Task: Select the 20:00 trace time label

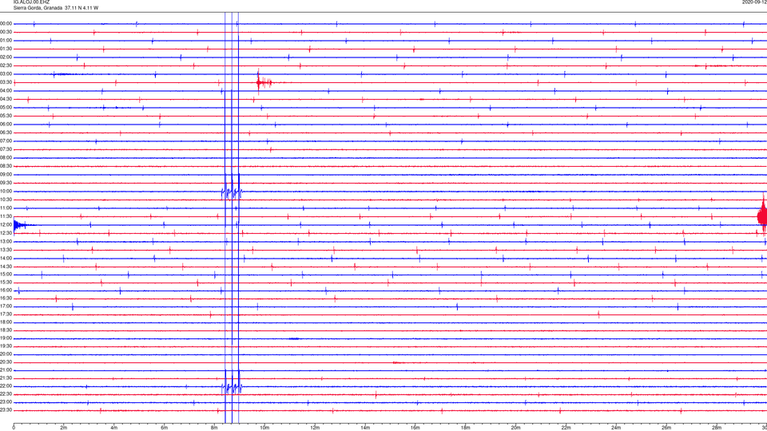Action: pos(6,354)
